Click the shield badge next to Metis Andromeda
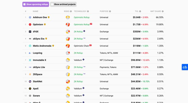This screenshot has width=188, height=103. coord(53,46)
